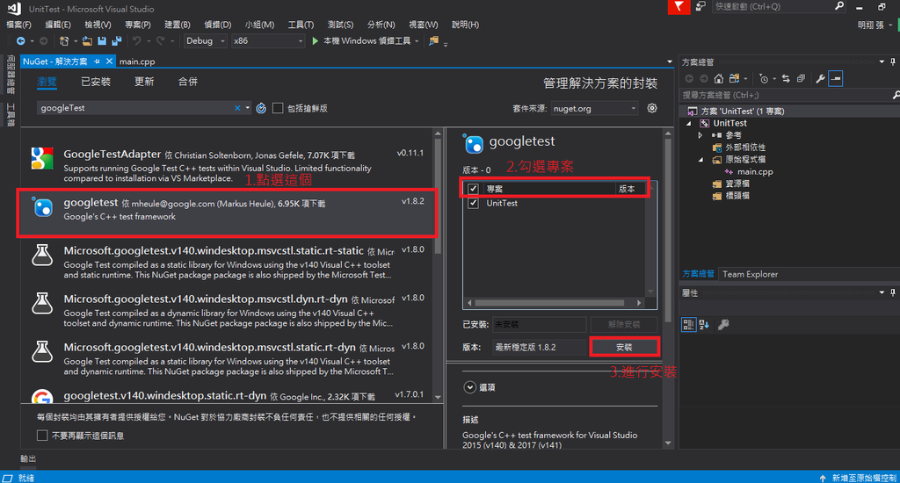Select the googlemock-less googletest v1.8.2 package
This screenshot has height=483, width=900.
pos(228,213)
